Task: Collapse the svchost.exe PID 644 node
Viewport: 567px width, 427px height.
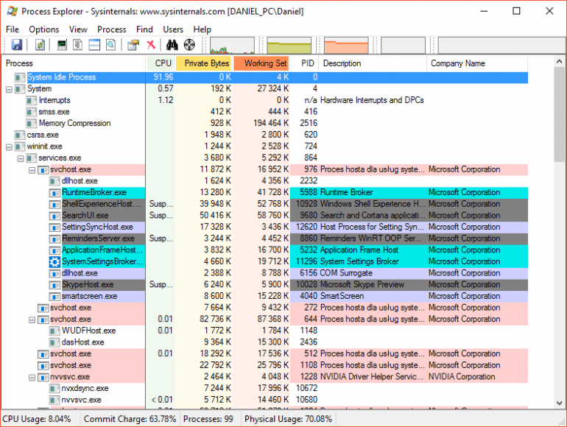Action: click(32, 320)
